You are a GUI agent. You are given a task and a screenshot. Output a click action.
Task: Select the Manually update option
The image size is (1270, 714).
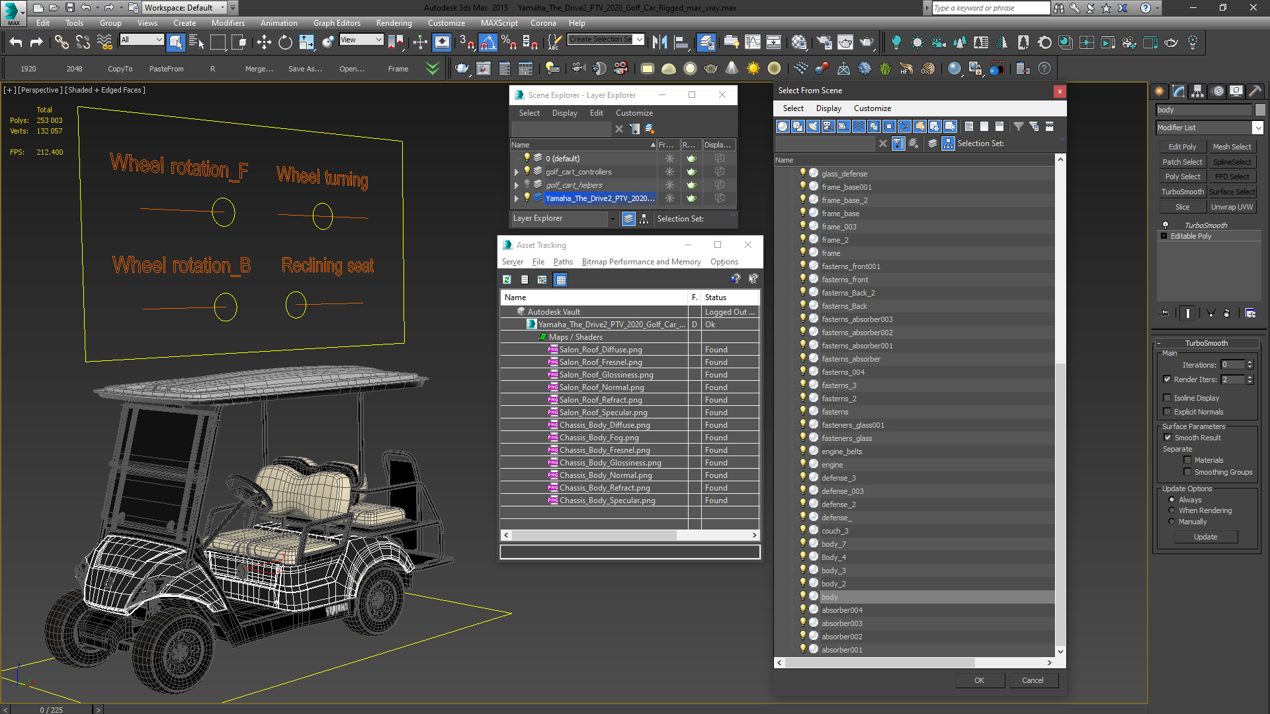pos(1171,522)
